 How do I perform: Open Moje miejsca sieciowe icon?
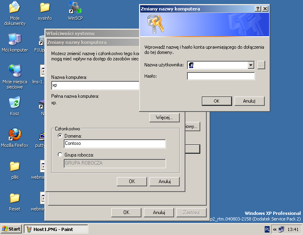[x=15, y=76]
